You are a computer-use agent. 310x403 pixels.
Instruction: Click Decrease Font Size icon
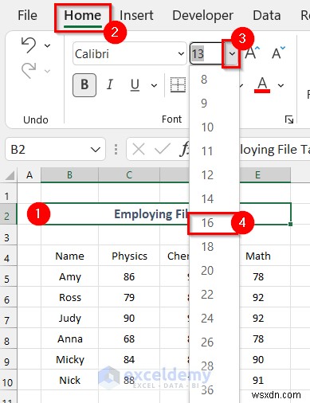click(x=278, y=53)
